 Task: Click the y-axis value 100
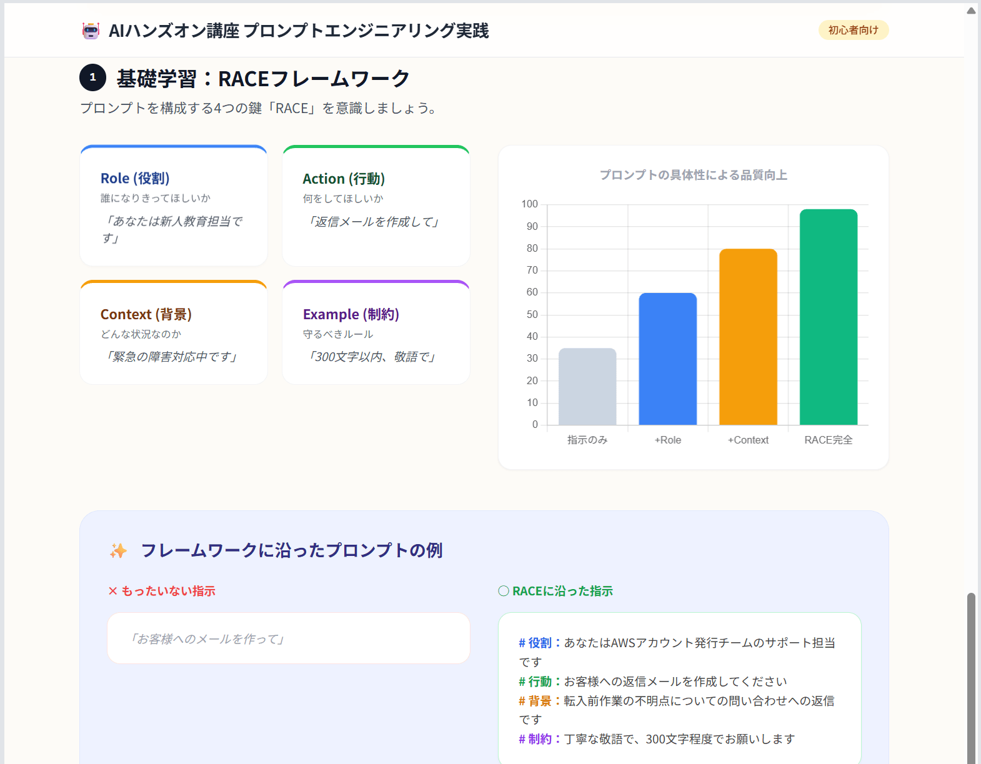tap(529, 204)
